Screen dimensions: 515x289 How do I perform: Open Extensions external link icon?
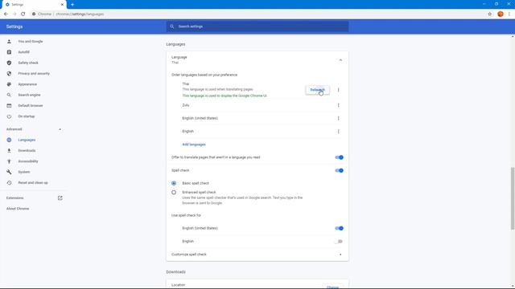[x=60, y=198]
